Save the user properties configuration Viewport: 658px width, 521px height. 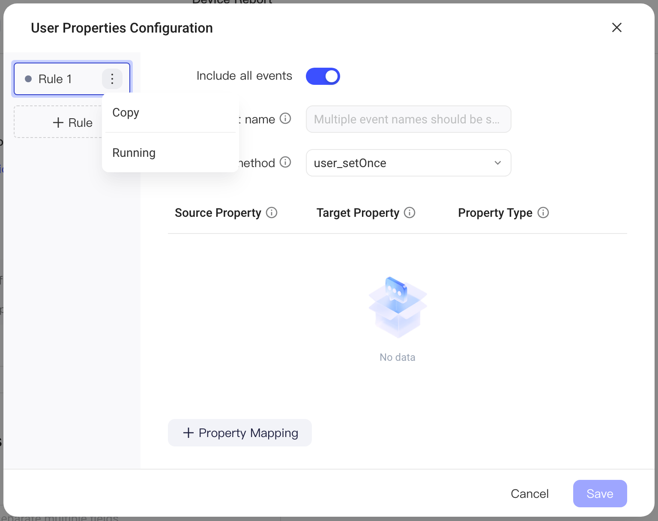[x=600, y=494]
